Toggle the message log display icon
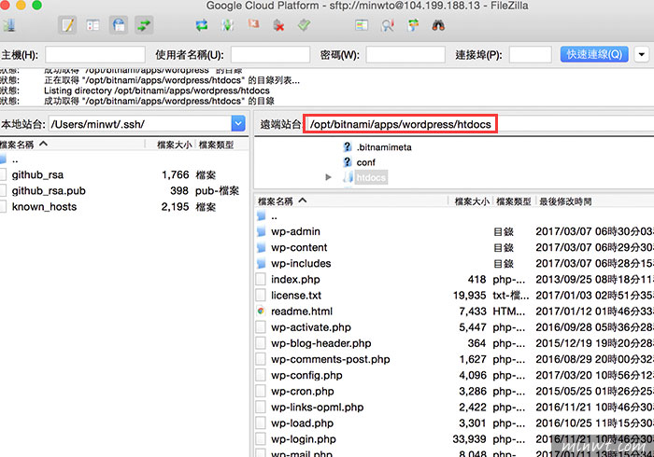Screen dimensions: 654x457 coord(67,25)
